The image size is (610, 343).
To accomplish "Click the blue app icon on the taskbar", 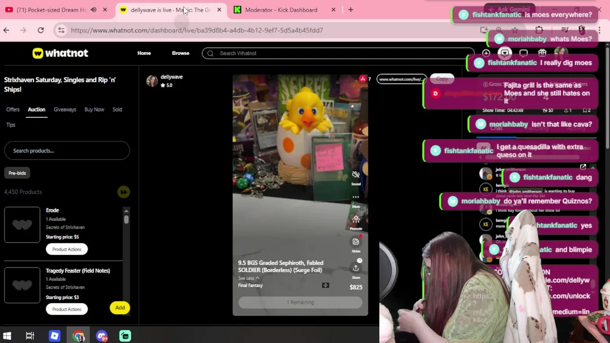I will [54, 336].
